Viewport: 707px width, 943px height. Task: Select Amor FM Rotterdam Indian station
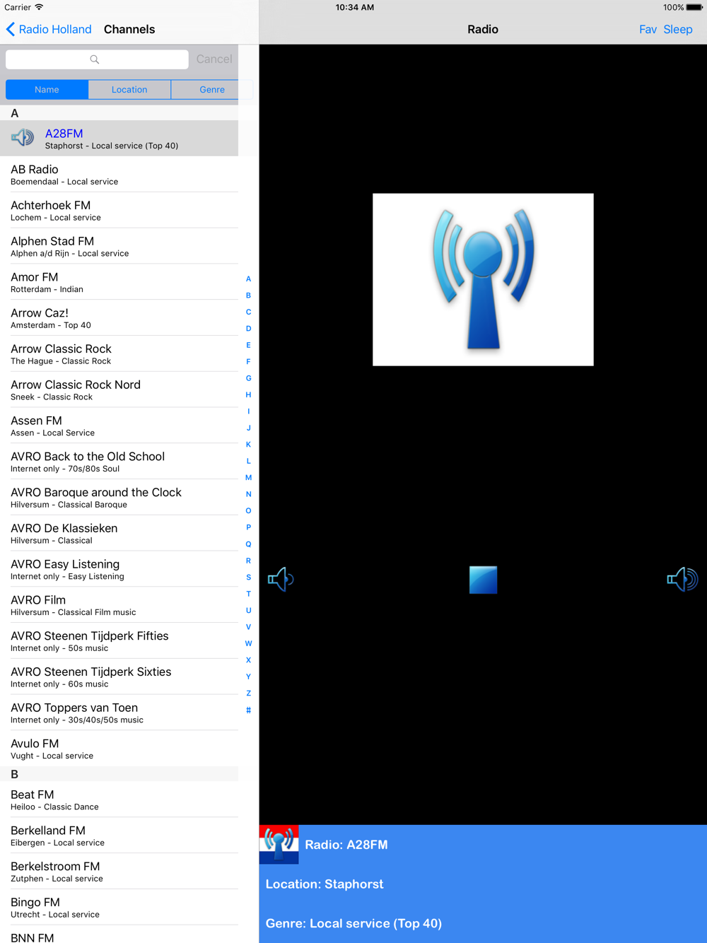pyautogui.click(x=119, y=282)
